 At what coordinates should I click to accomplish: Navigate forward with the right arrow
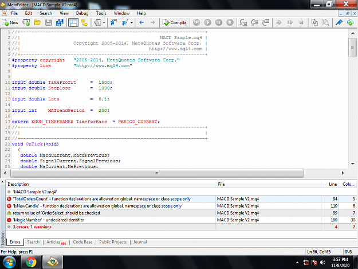coord(153,22)
